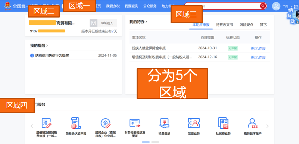Show next hot services with right arrow

(x=267, y=126)
